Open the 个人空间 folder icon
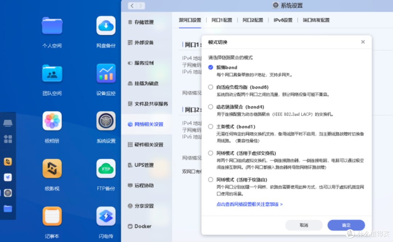 click(x=52, y=25)
